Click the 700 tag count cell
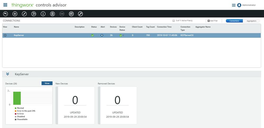 tap(148, 36)
